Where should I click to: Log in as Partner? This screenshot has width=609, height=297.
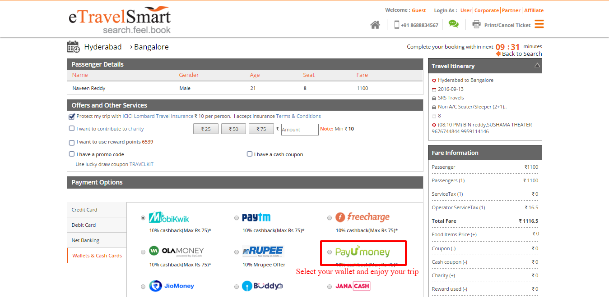point(511,10)
